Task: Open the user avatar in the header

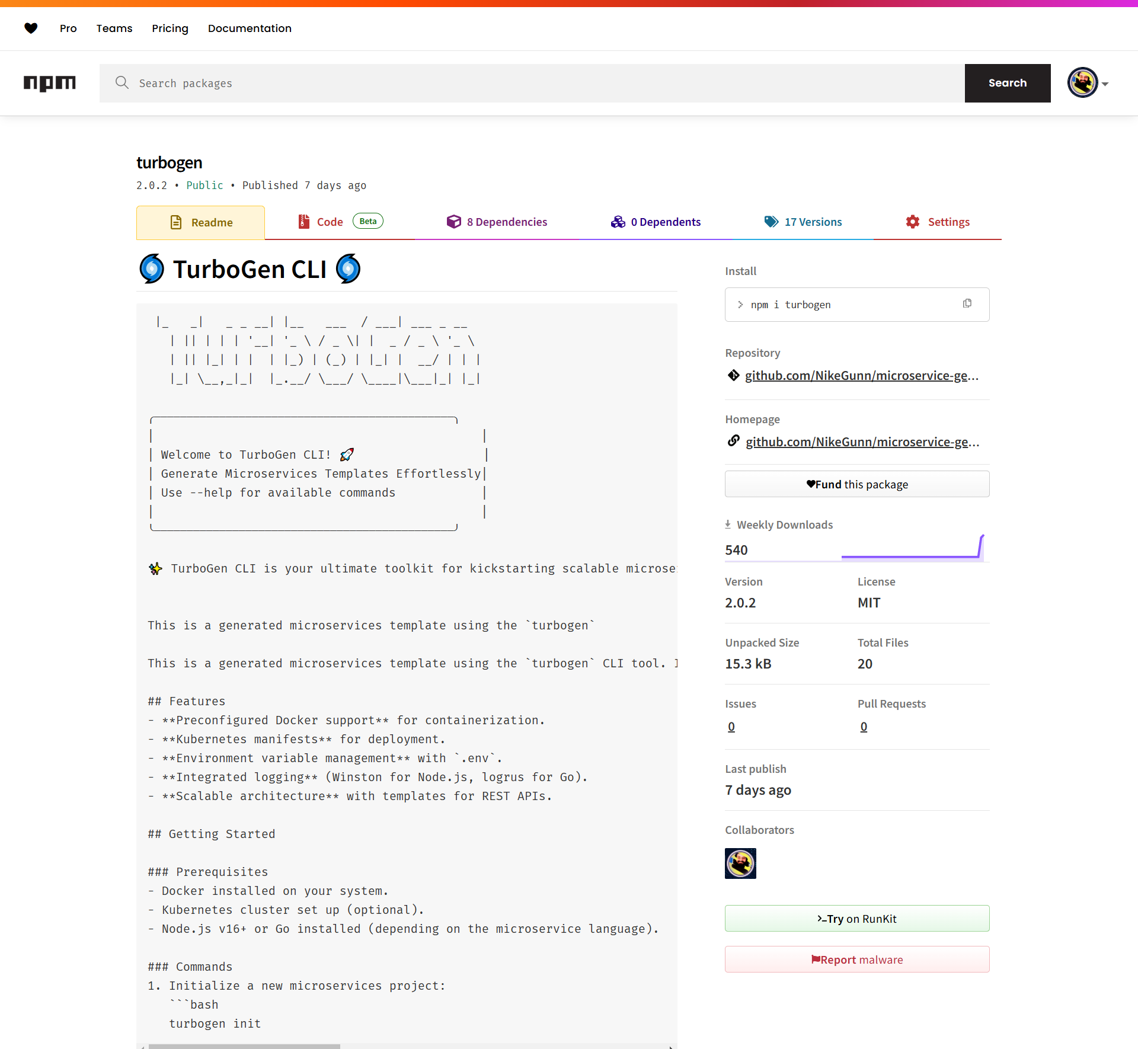Action: tap(1082, 83)
